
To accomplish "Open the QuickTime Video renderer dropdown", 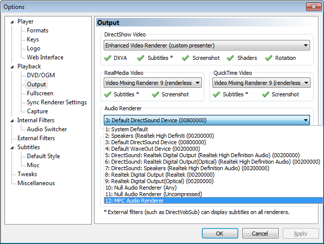I will 261,83.
